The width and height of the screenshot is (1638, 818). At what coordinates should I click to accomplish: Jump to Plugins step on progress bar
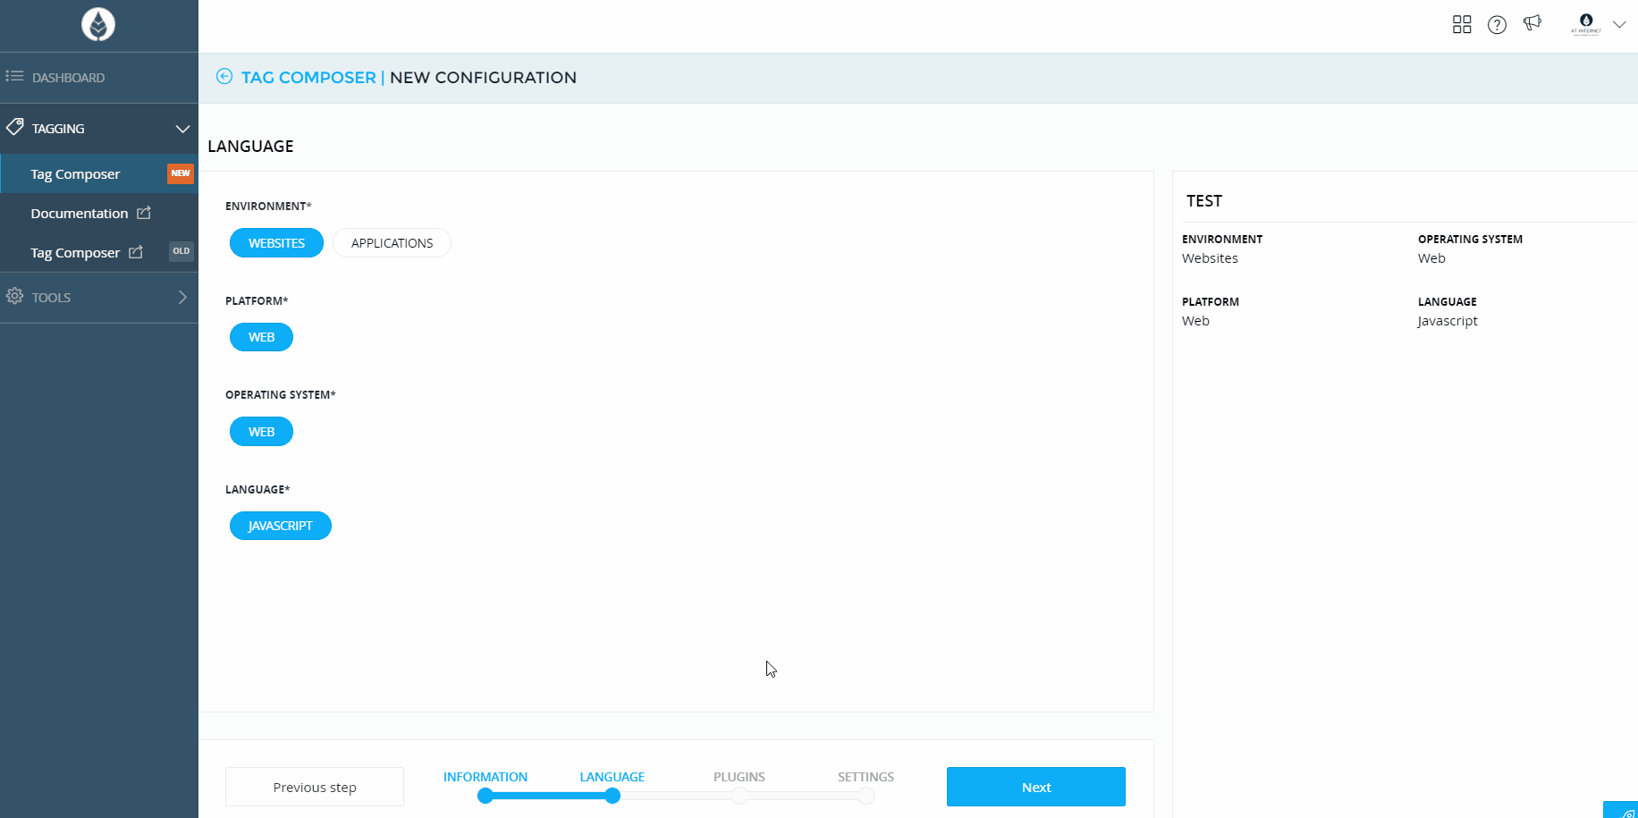[739, 796]
